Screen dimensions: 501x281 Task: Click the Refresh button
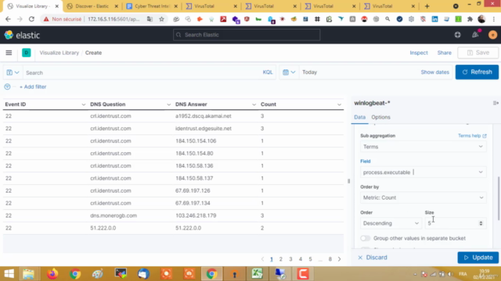(477, 72)
